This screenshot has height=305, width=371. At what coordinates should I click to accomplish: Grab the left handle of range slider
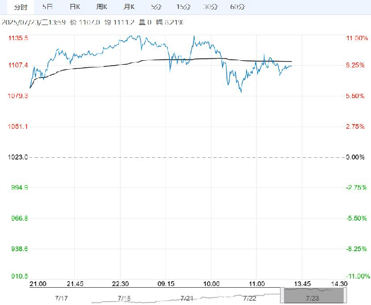pyautogui.click(x=282, y=295)
